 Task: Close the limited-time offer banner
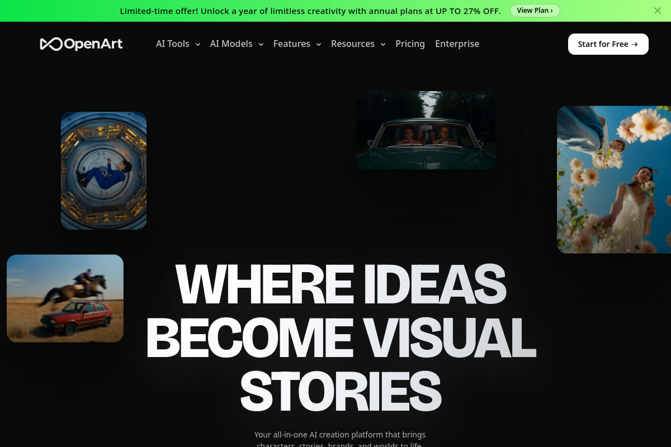[658, 11]
